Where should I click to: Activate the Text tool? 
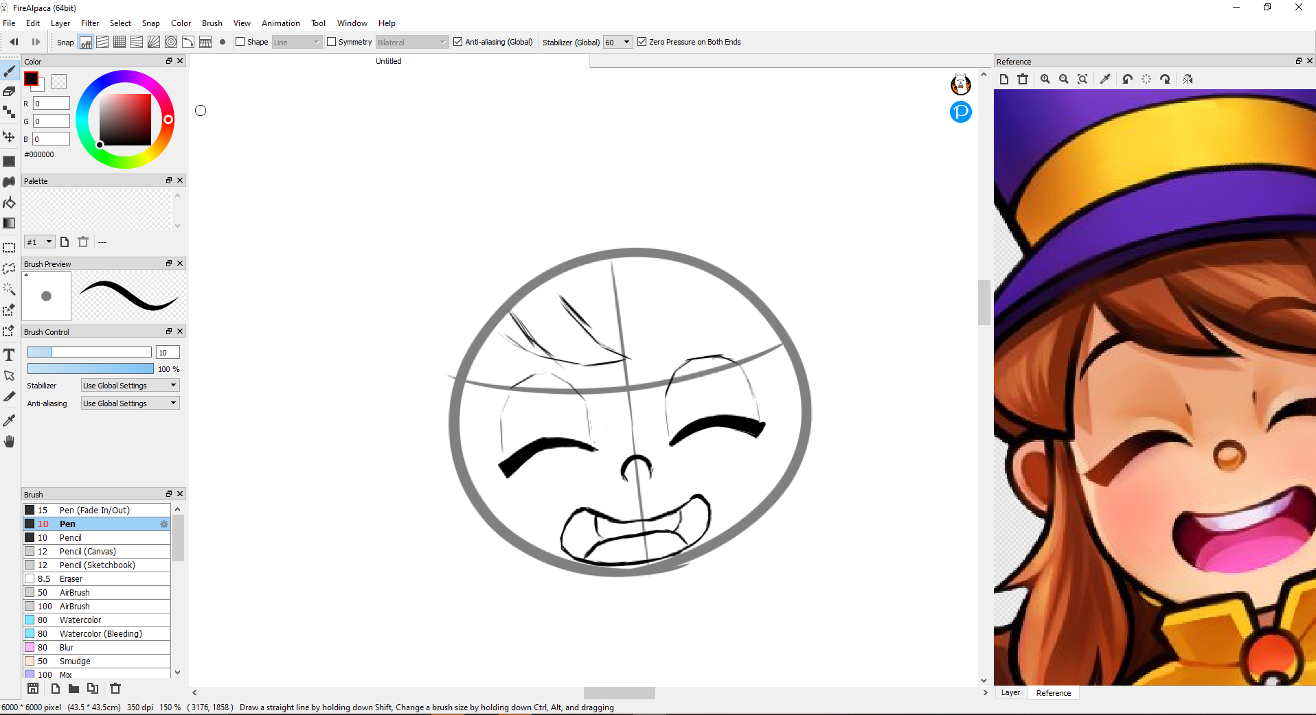coord(9,355)
